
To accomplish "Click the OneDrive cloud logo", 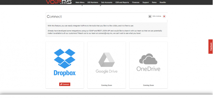I will [148, 62].
